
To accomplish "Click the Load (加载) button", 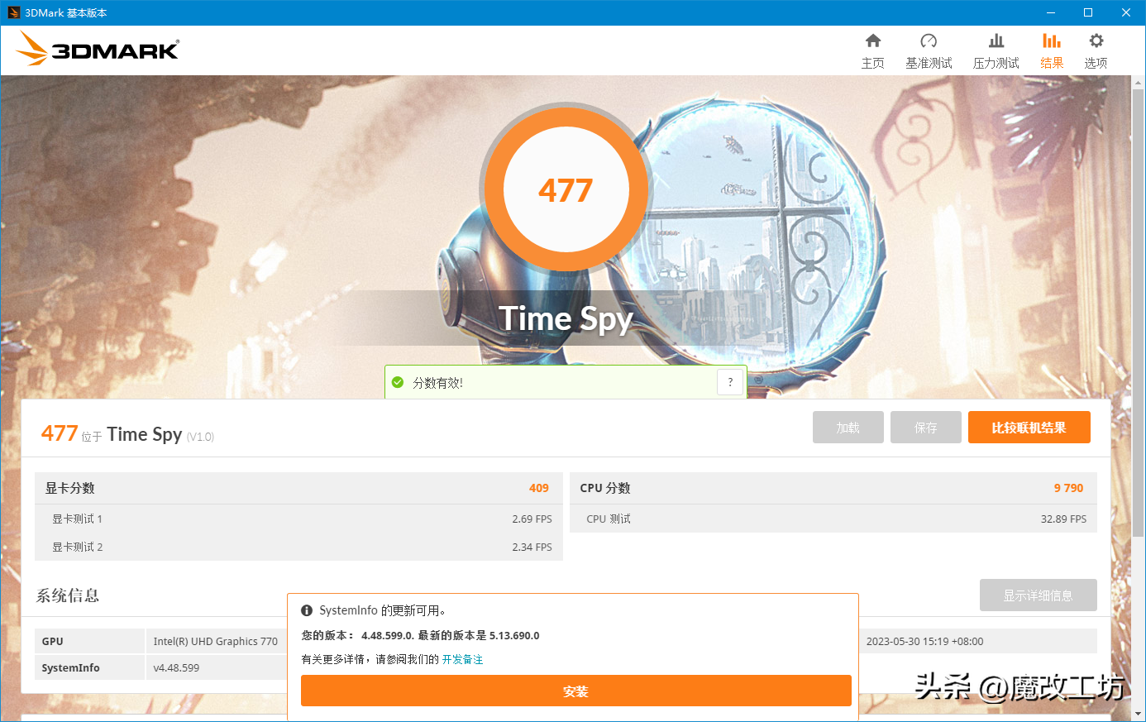I will (848, 428).
